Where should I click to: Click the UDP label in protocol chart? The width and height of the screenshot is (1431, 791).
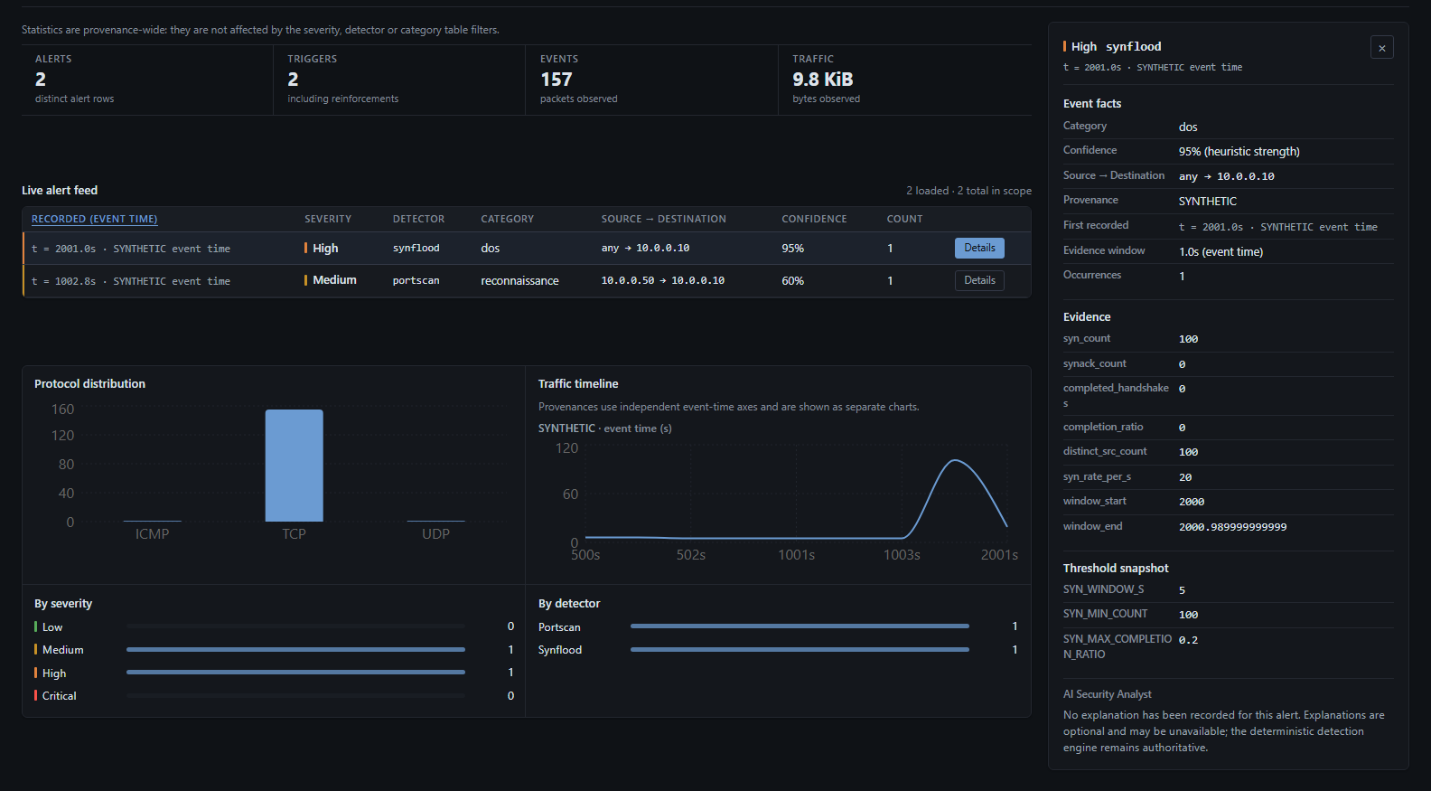[x=435, y=534]
